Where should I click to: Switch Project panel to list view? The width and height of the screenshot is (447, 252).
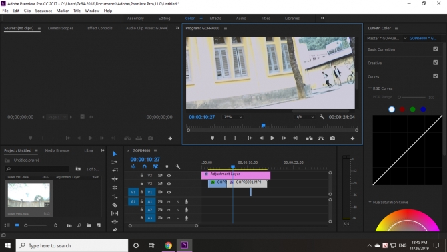click(7, 225)
